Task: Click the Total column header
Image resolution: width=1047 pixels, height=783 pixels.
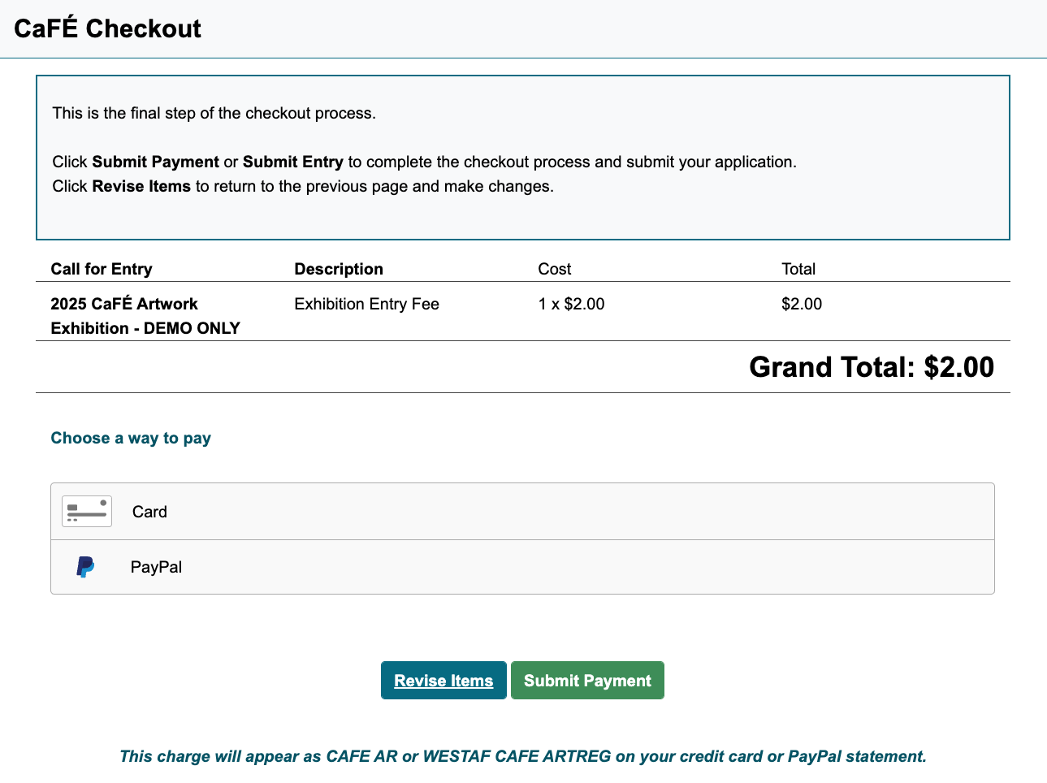Action: (x=798, y=269)
